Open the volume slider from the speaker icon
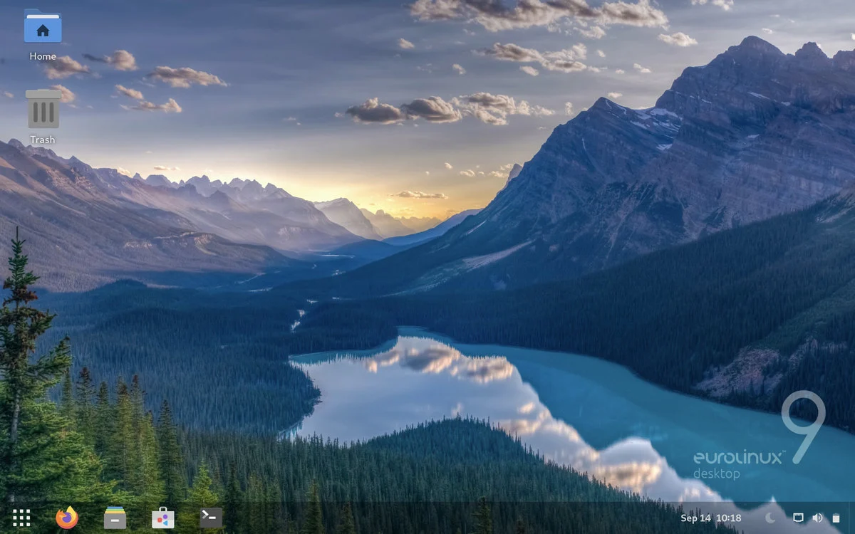 (817, 518)
